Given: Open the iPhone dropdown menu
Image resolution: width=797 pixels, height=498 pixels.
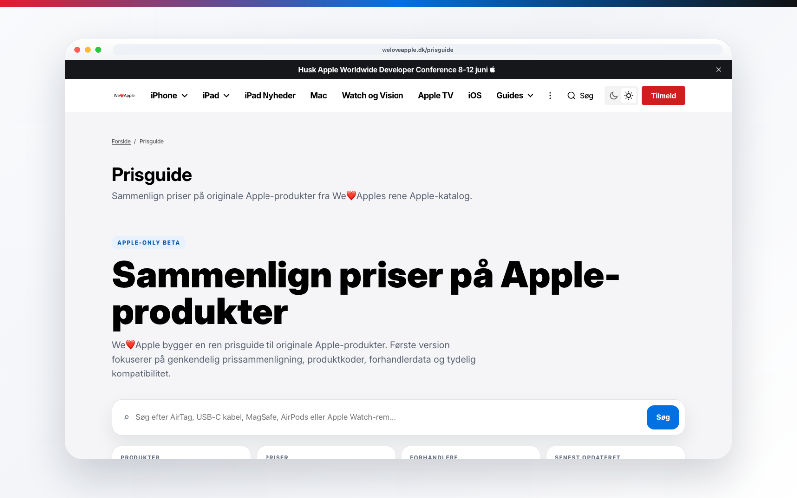Looking at the screenshot, I should (169, 96).
